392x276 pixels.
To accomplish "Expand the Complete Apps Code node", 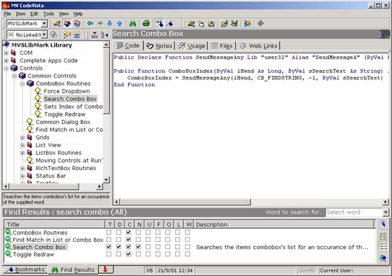I will point(6,61).
